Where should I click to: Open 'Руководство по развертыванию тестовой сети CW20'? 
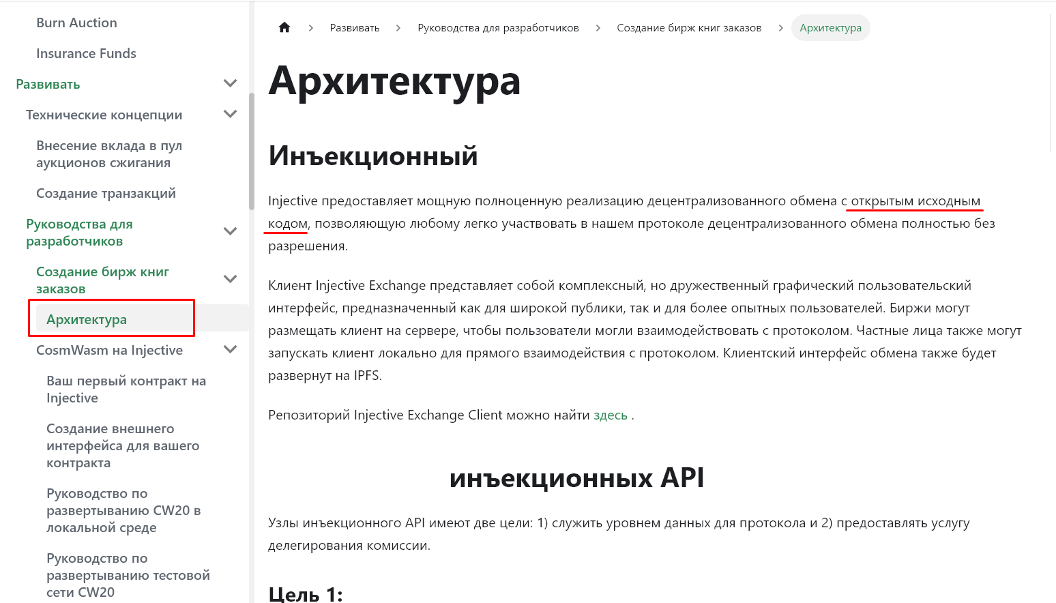pos(128,575)
